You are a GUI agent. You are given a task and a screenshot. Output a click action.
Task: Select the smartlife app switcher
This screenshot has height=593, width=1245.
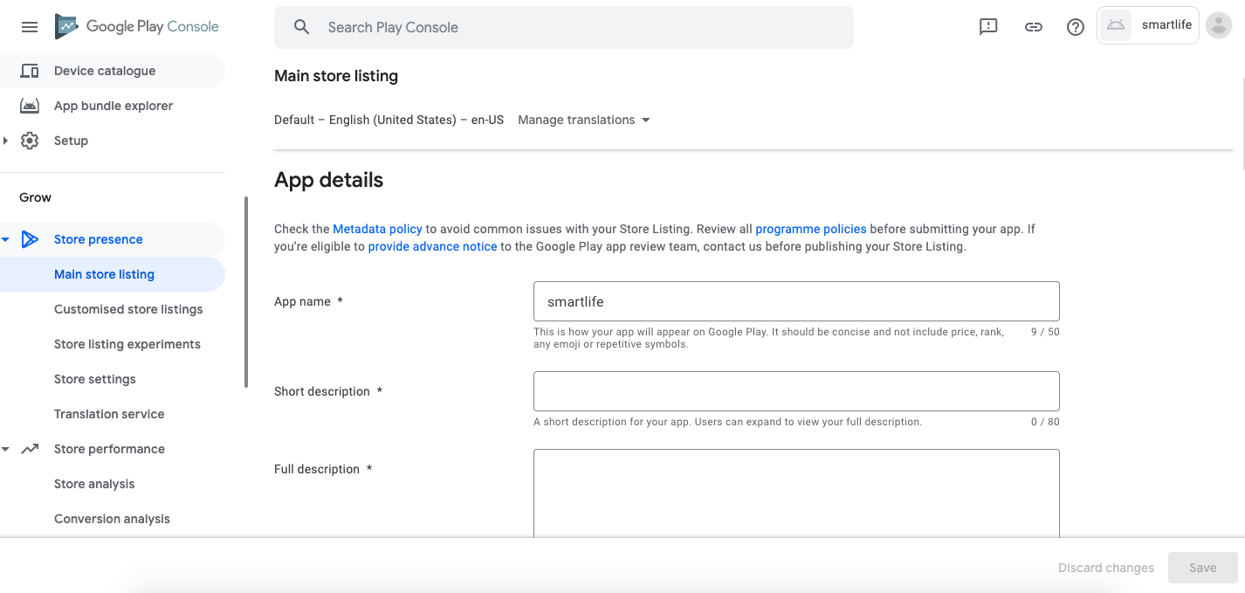coord(1147,25)
